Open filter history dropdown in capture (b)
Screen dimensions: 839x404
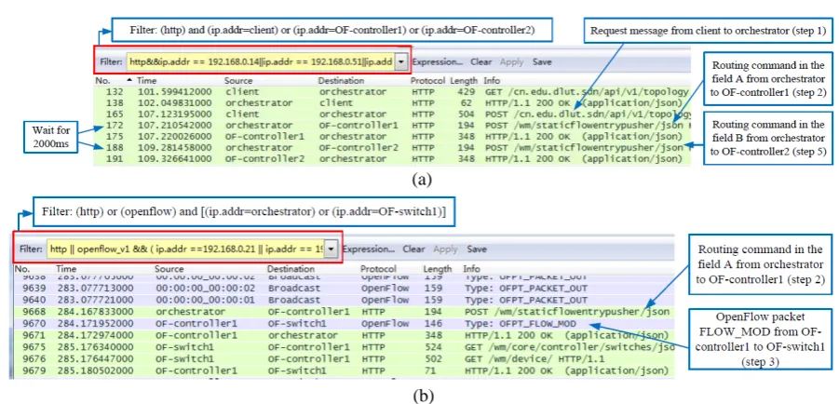click(332, 249)
